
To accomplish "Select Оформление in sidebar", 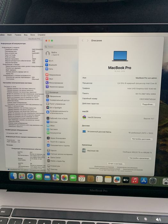I will [x=53, y=96].
